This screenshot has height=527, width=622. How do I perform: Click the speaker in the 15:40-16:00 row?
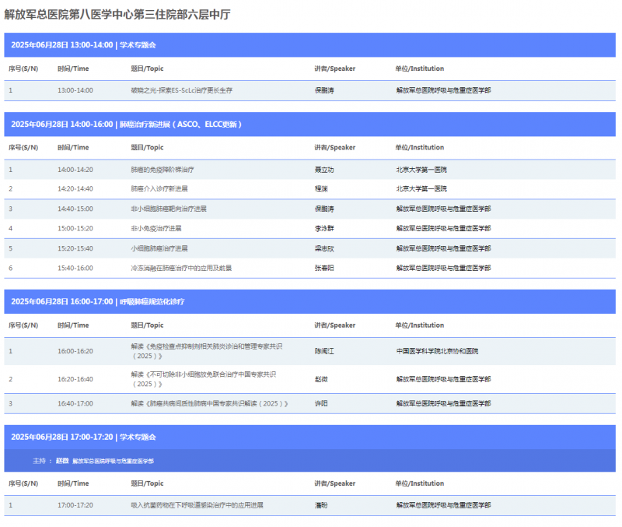click(324, 269)
